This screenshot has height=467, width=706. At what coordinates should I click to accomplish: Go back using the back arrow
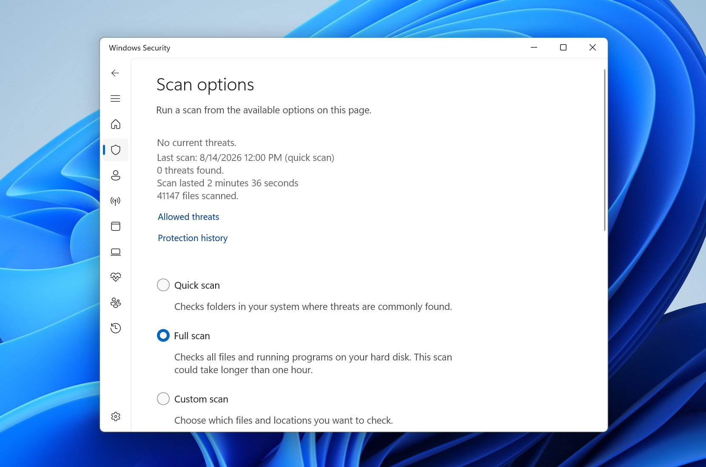tap(115, 73)
